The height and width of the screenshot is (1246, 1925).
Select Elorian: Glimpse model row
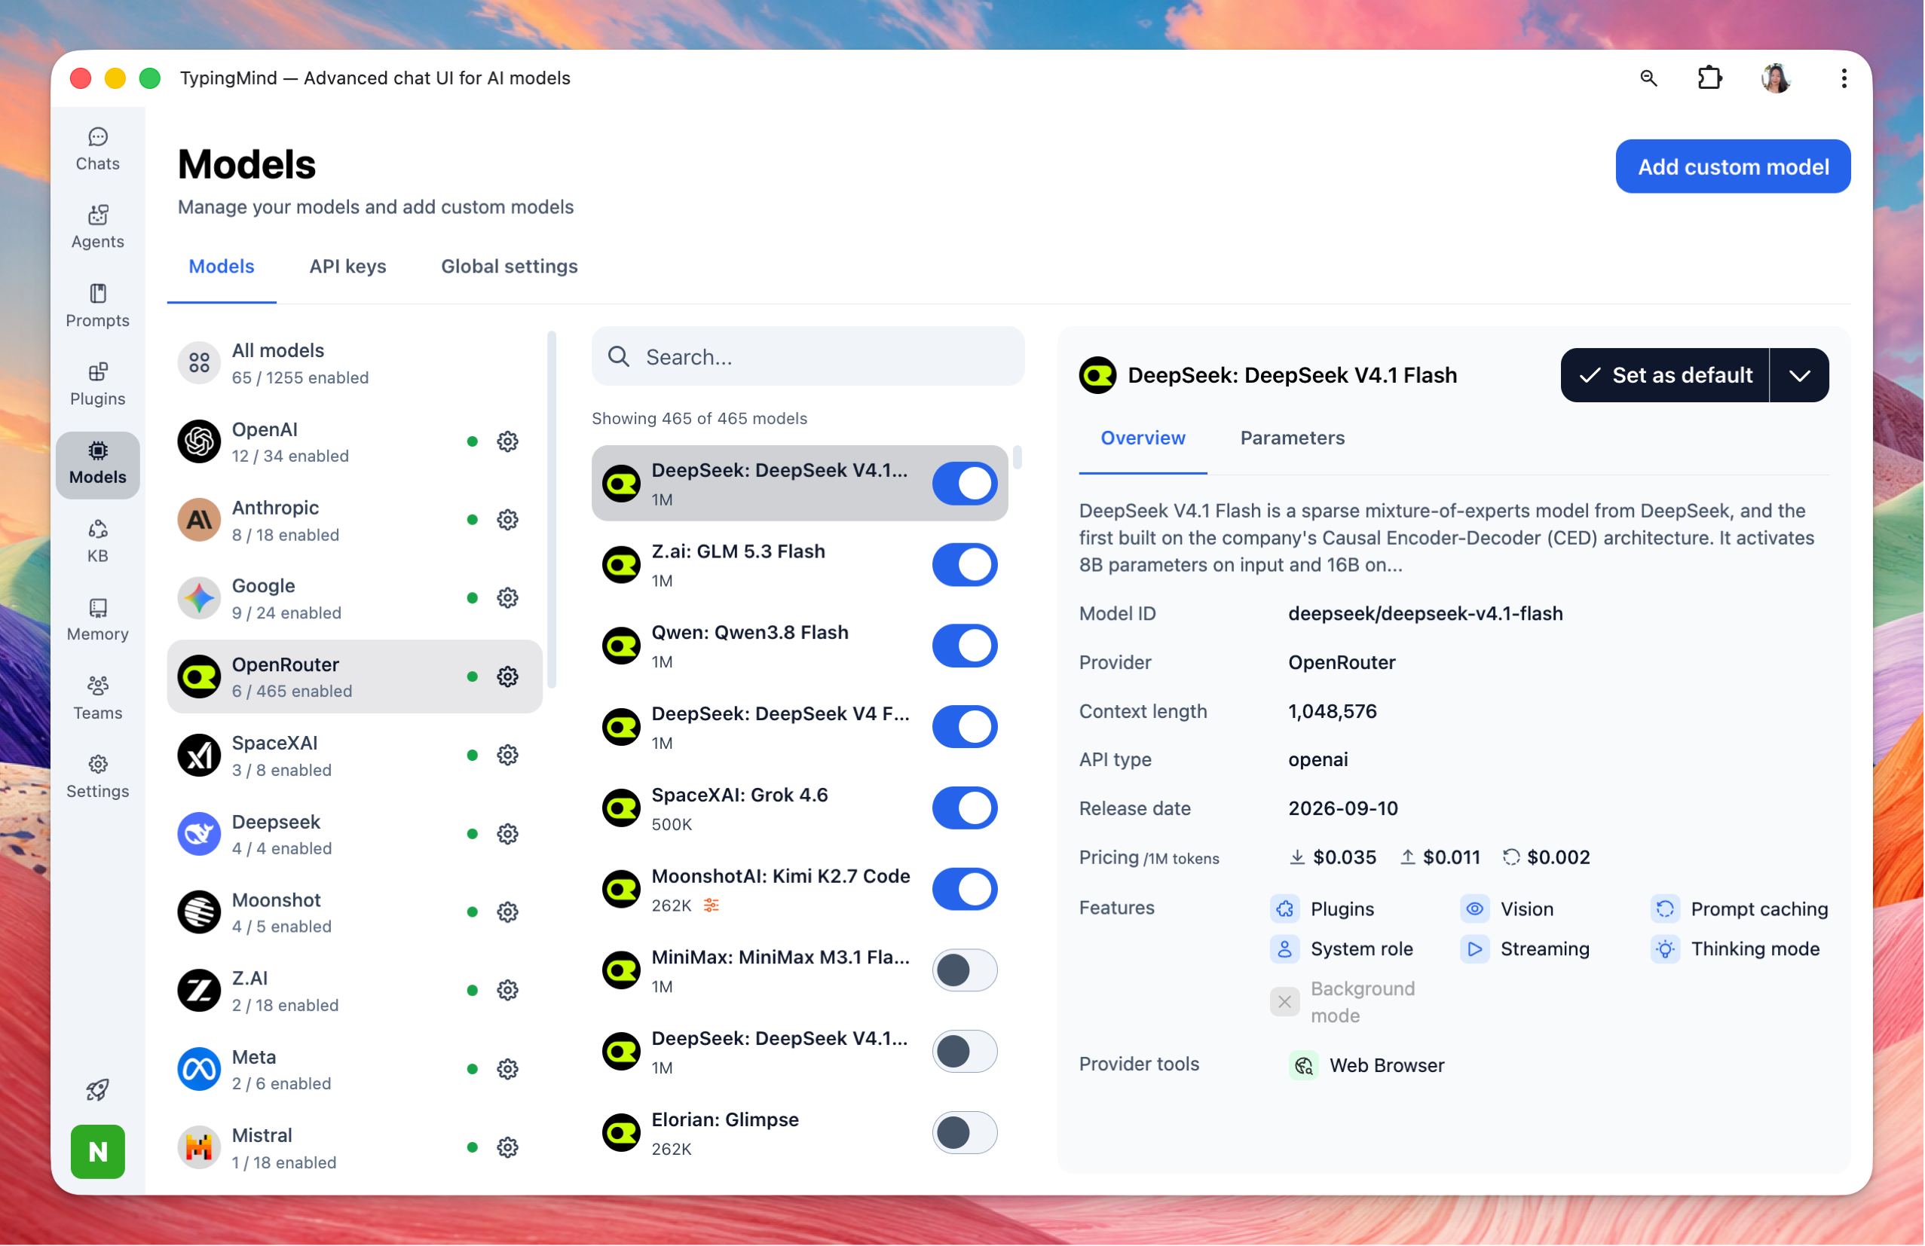point(800,1133)
